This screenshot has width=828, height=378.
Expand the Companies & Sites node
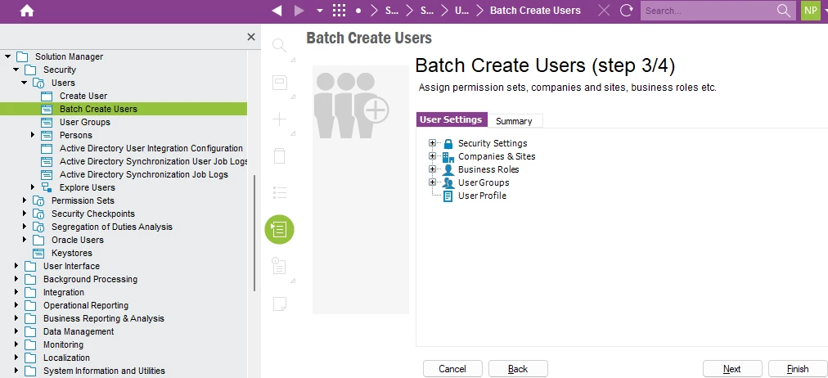[432, 156]
